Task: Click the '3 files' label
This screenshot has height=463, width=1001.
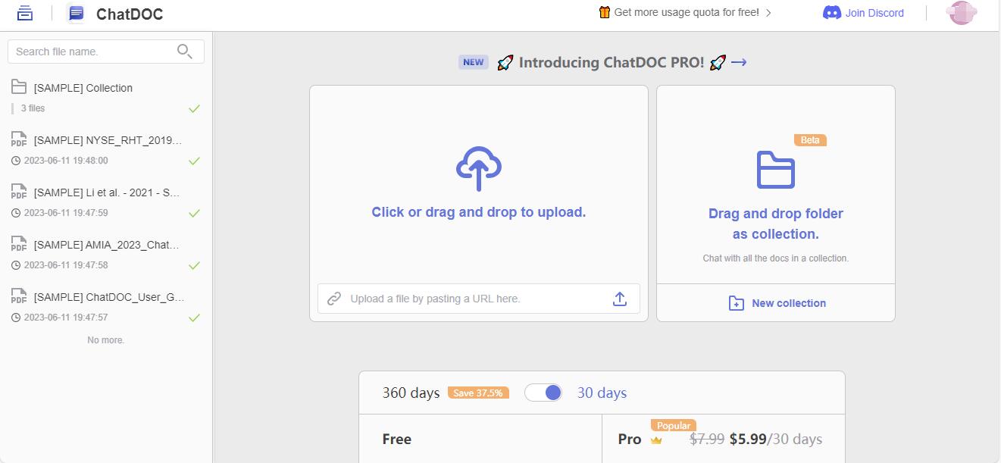Action: [33, 108]
